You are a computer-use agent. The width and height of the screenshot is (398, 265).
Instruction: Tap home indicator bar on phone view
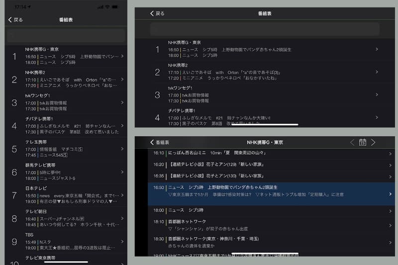66,262
